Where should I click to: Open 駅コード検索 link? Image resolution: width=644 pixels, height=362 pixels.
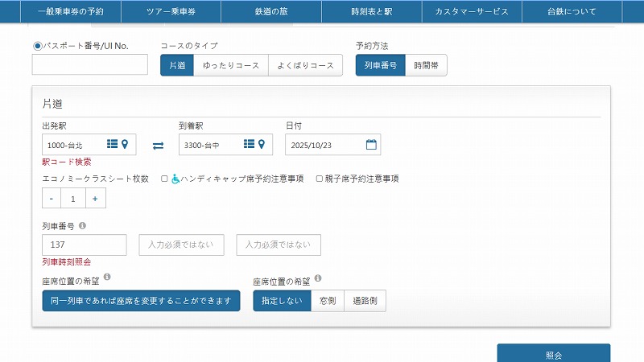click(x=67, y=162)
